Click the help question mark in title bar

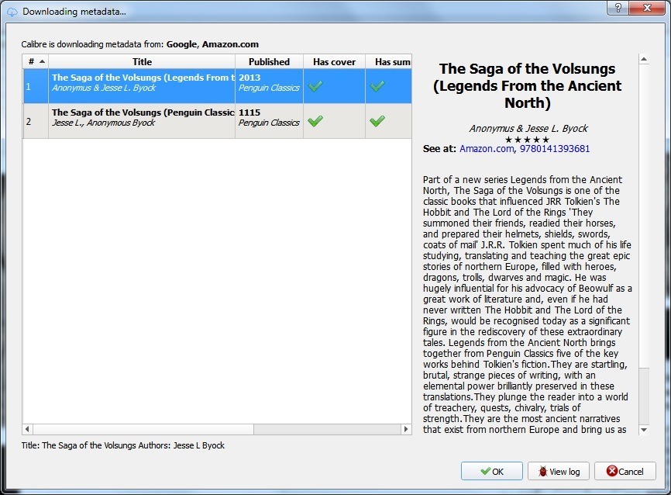click(x=618, y=8)
